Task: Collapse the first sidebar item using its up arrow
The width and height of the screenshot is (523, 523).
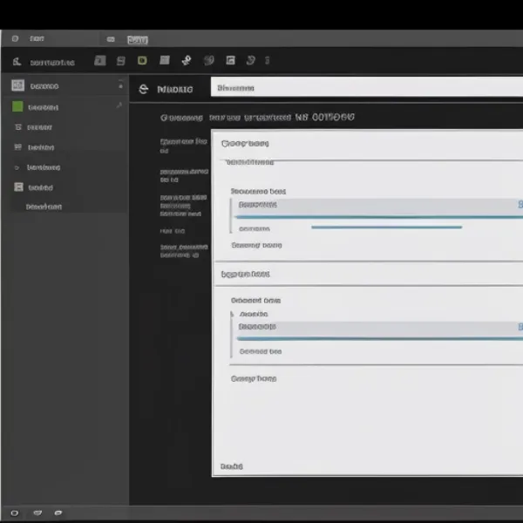Action: coord(120,85)
